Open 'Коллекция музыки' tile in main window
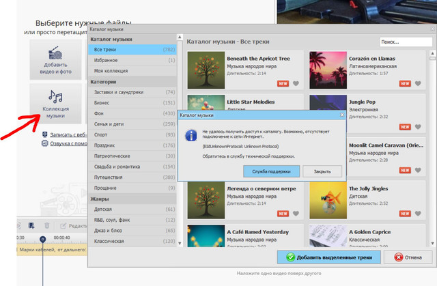Viewport: 437px width, 286px height. [55, 104]
